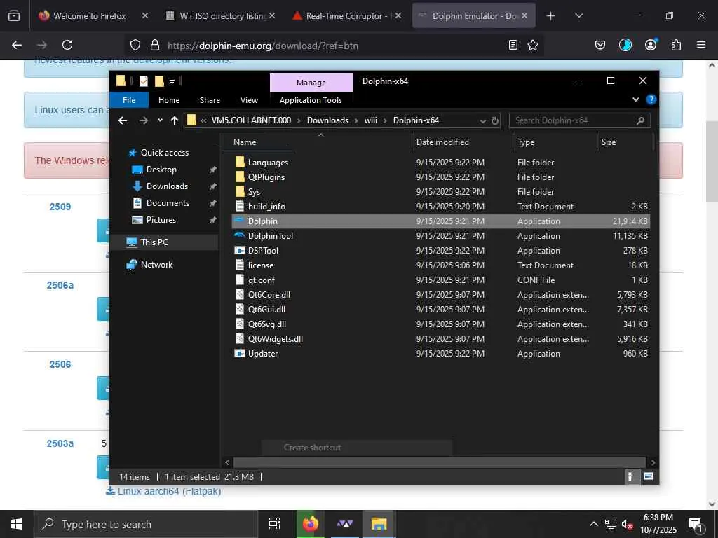This screenshot has height=538, width=718.
Task: Click the Firefox back arrow button
Action: point(17,45)
